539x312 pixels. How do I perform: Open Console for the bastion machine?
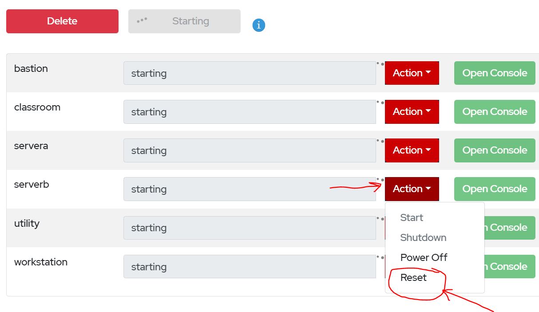494,73
